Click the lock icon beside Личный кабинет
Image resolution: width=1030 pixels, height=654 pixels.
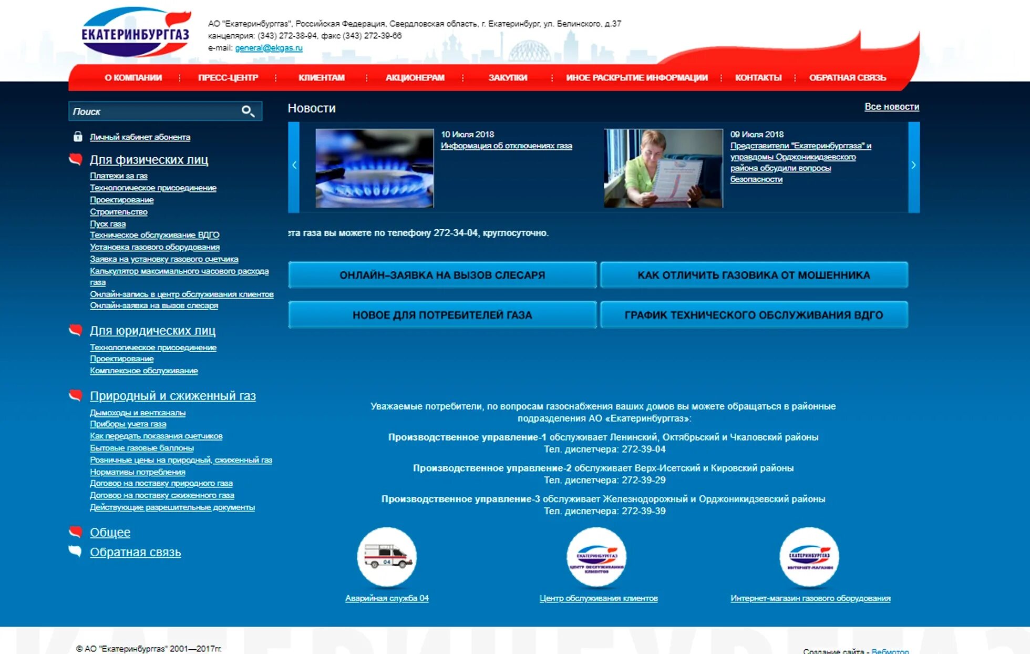(x=78, y=137)
